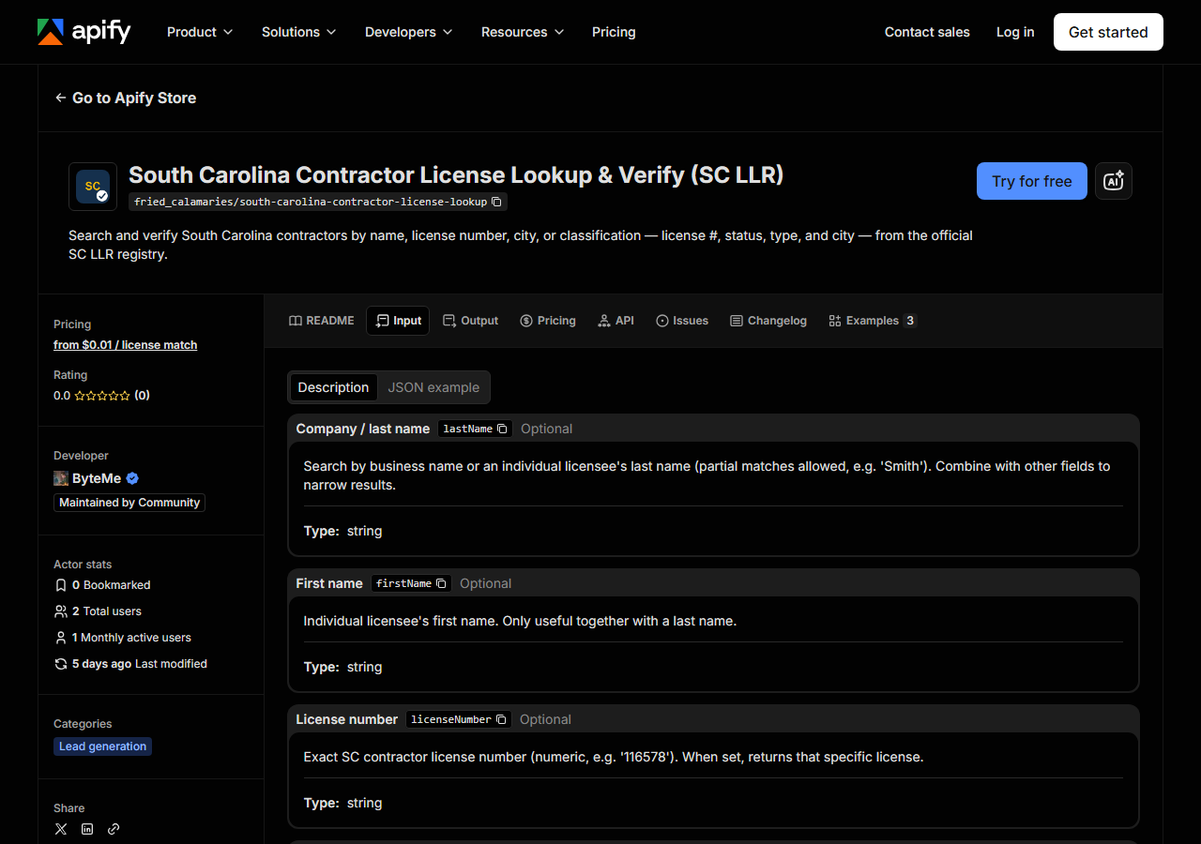The image size is (1201, 844).
Task: Expand the Solutions menu
Action: pyautogui.click(x=299, y=32)
